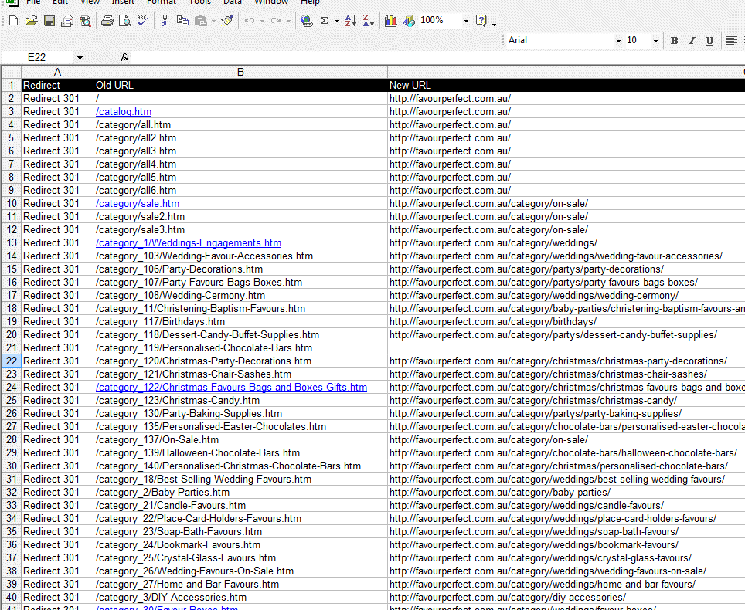
Task: Select the 'Old URL' header cell
Action: (240, 86)
